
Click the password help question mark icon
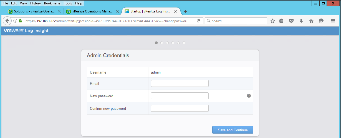tap(249, 96)
